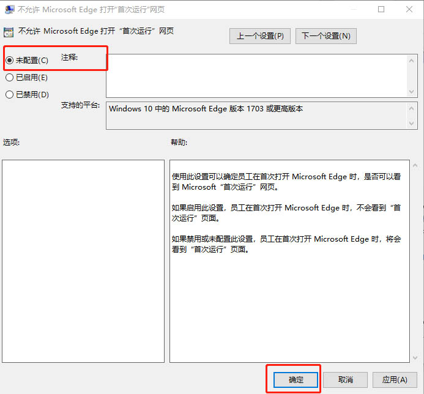Jump to 下一个设置(N)
Screen dimensions: 424x394
[325, 36]
